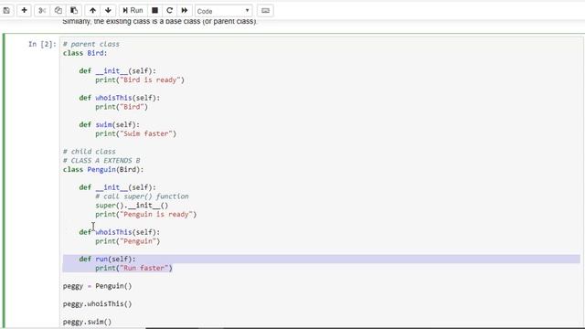Insert a new cell with the plus icon

[24, 10]
